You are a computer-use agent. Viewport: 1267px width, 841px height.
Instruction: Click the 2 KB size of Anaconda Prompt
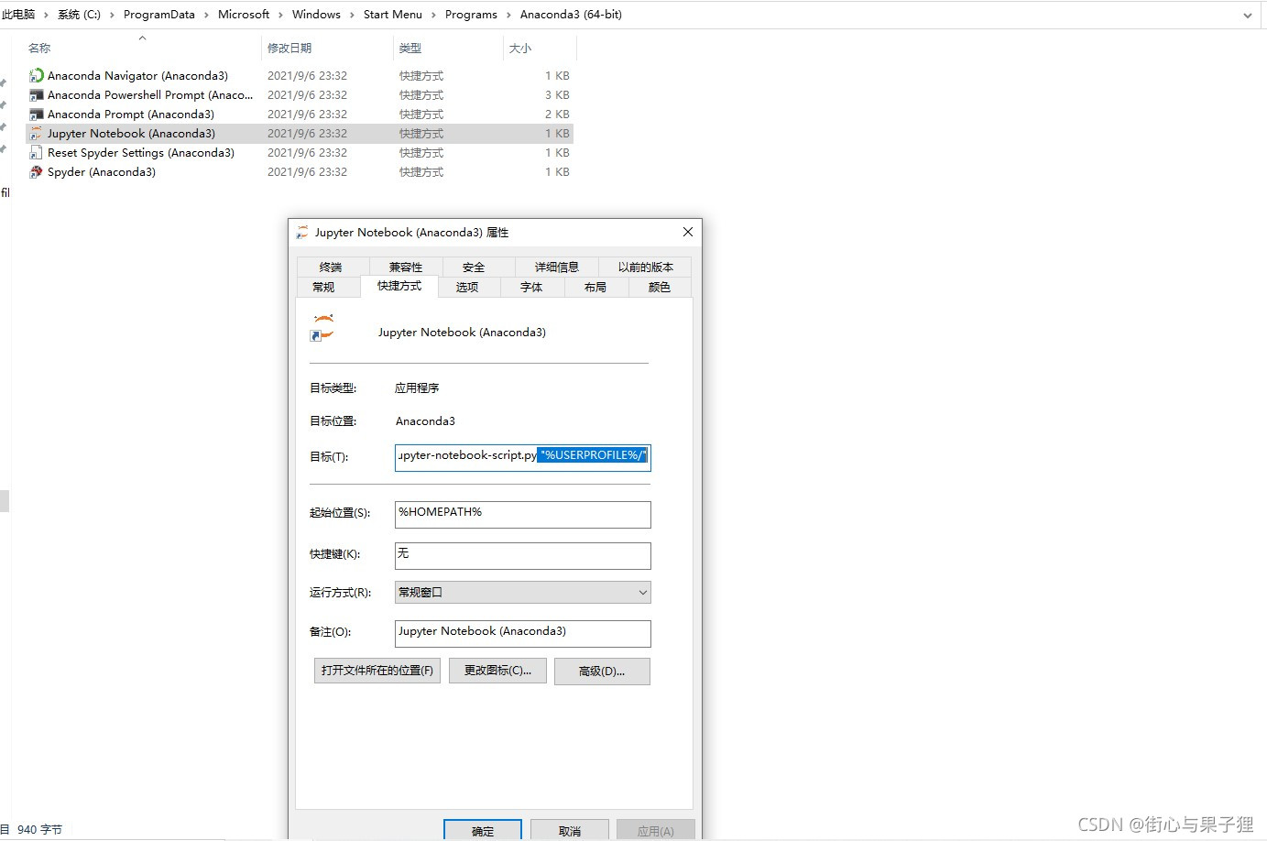coord(557,115)
